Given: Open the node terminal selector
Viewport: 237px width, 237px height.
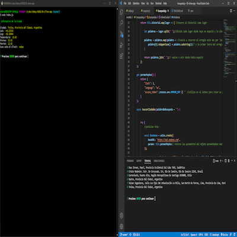Looking at the screenshot, I should (x=216, y=161).
